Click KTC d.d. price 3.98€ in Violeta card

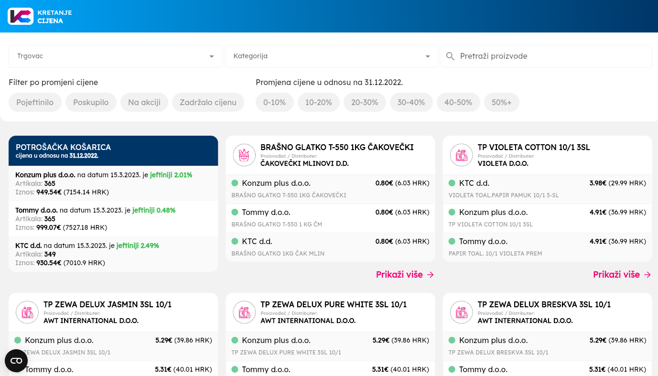point(598,183)
